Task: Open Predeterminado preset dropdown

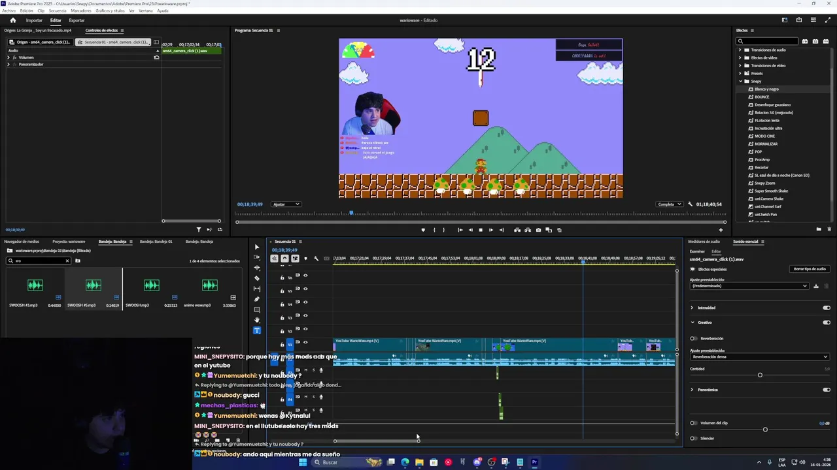Action: (x=749, y=286)
